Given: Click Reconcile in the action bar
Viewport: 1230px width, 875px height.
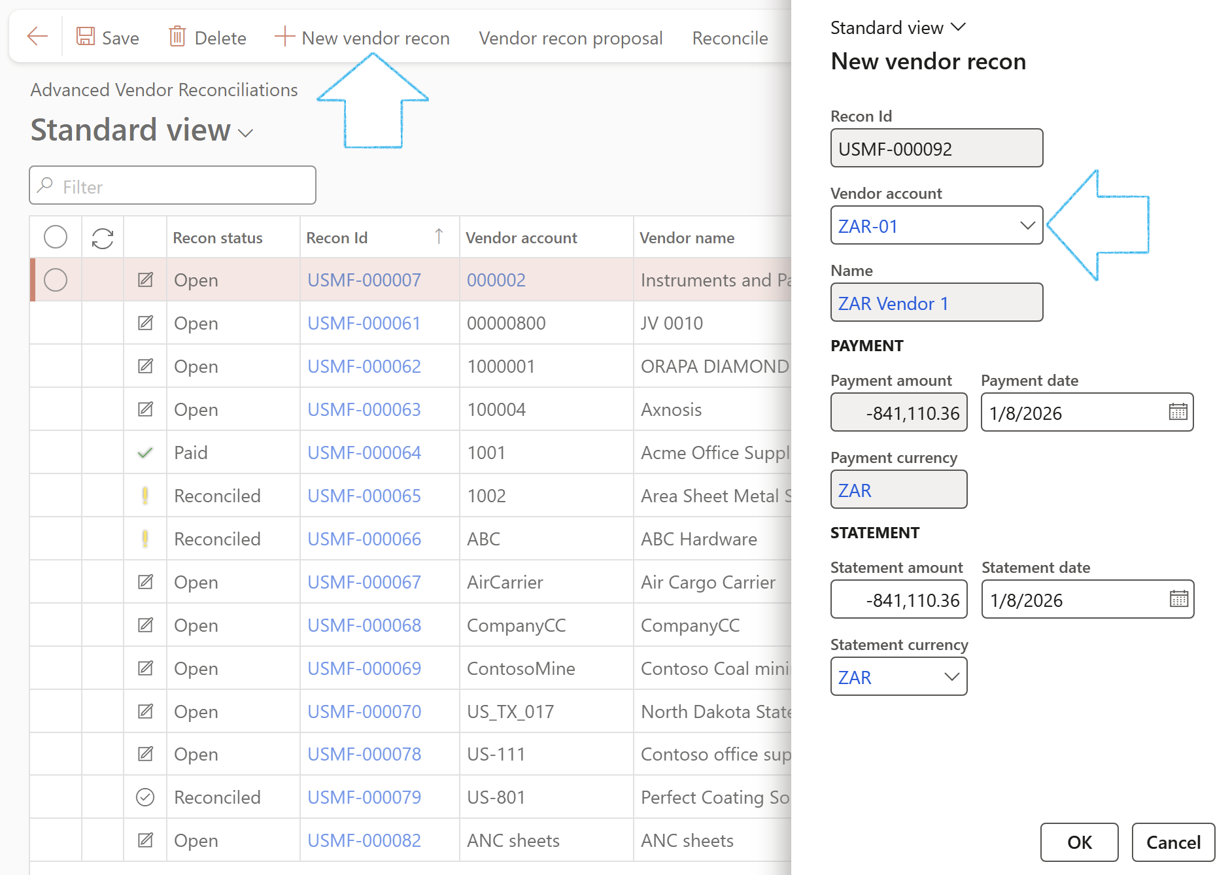Looking at the screenshot, I should coord(730,38).
